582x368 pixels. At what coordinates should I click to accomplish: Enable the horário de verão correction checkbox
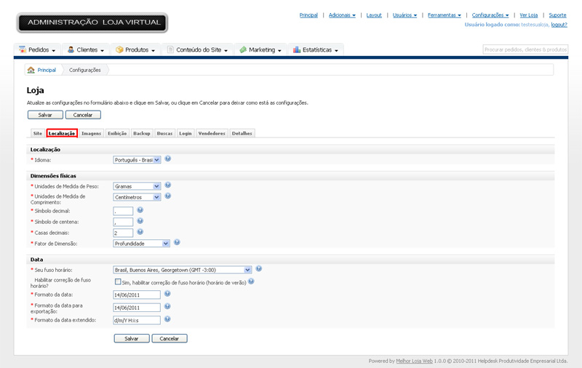point(118,282)
